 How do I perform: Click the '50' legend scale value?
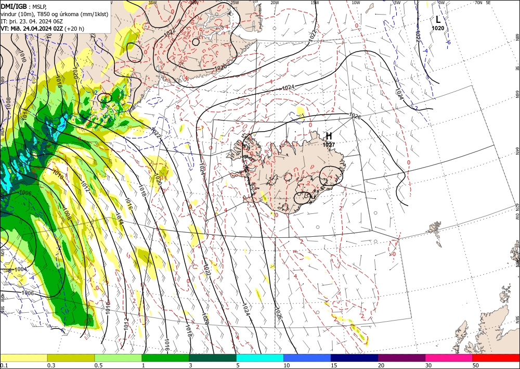(x=475, y=365)
